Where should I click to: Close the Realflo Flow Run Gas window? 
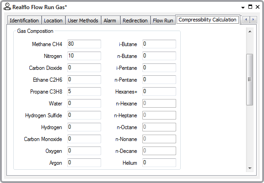point(258,7)
